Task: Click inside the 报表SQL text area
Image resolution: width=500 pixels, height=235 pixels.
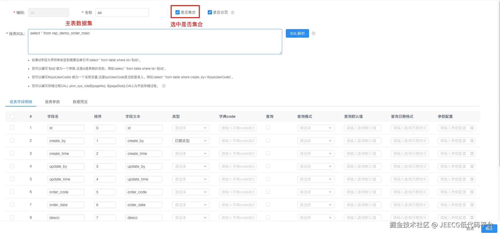Action: (155, 42)
